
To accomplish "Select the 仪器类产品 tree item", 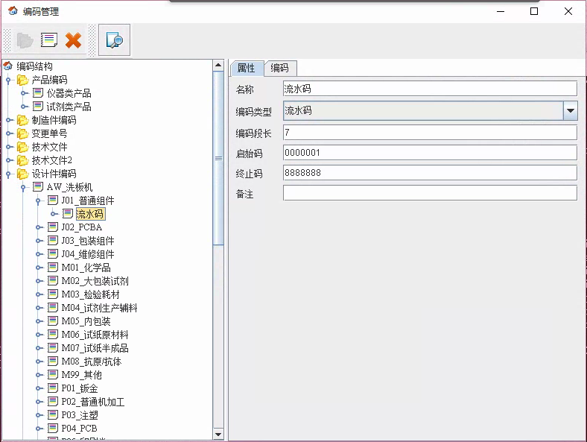I will coord(69,93).
